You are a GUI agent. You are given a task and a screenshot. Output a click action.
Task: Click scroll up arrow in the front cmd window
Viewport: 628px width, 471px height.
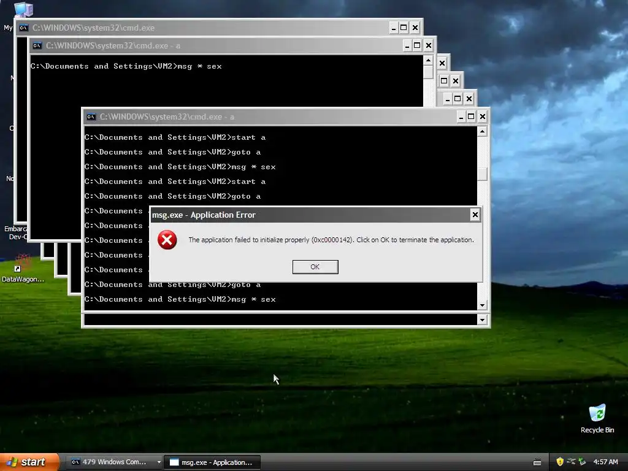point(482,131)
